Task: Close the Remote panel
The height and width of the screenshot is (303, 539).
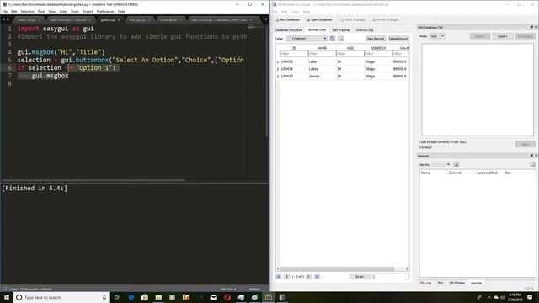Action: pyautogui.click(x=536, y=156)
